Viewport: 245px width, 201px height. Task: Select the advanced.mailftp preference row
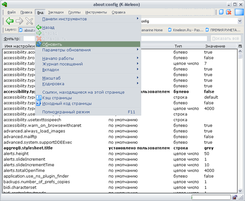120,136
